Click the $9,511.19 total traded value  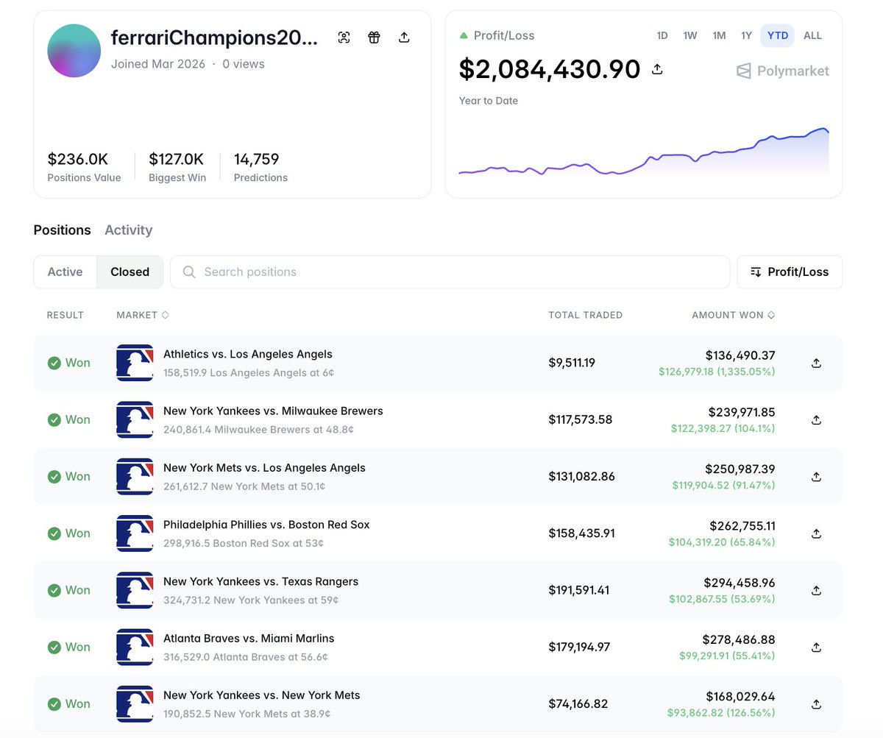[572, 363]
